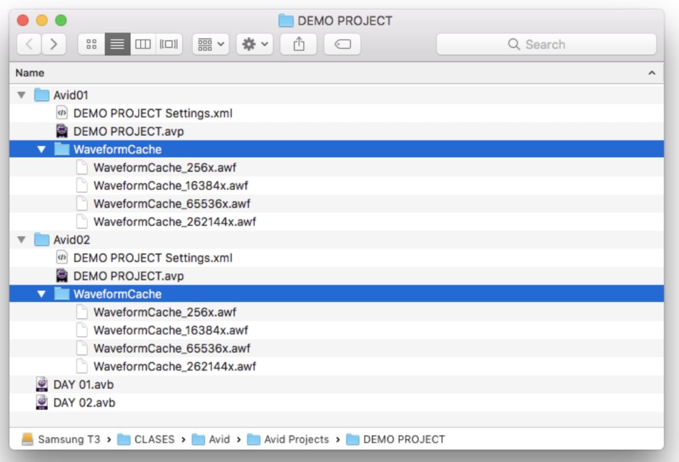Switch to cover flow view
Viewport: 679px width, 462px height.
point(169,44)
